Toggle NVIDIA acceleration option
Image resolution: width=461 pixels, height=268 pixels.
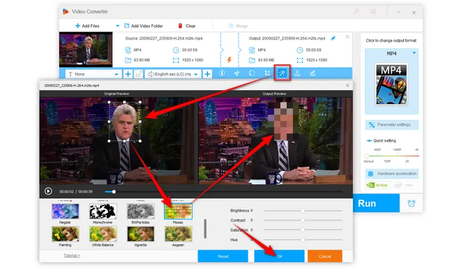point(377,185)
